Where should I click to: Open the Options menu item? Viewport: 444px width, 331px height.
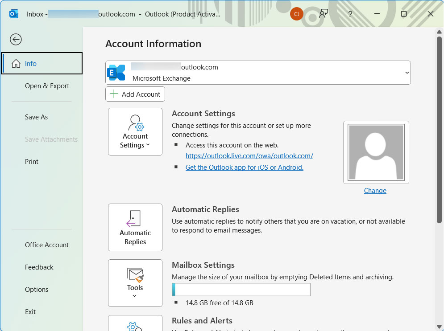click(37, 289)
